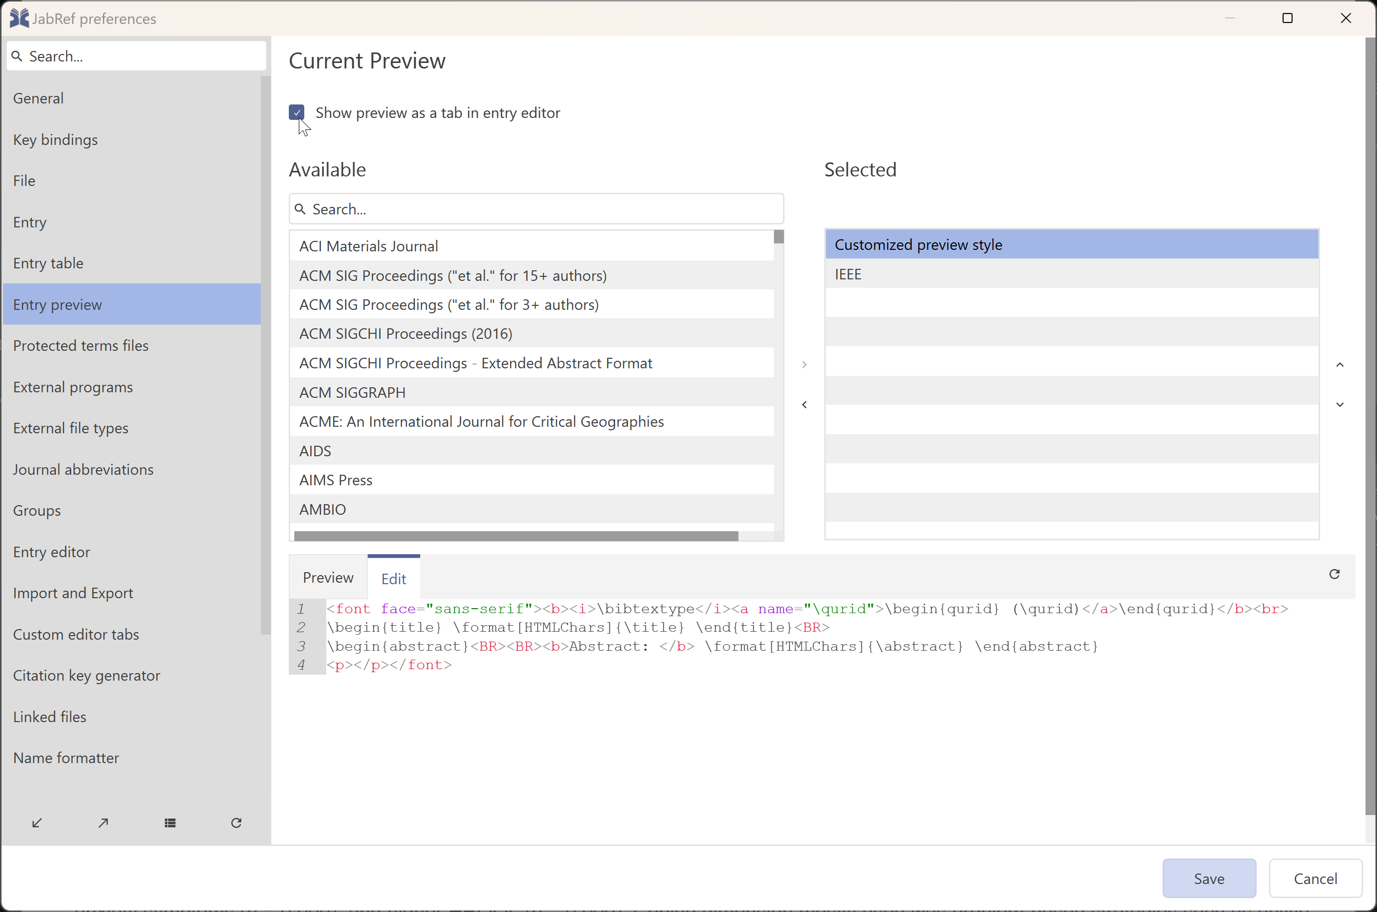Click the magnifier icon in Available search
1377x912 pixels.
(x=300, y=209)
